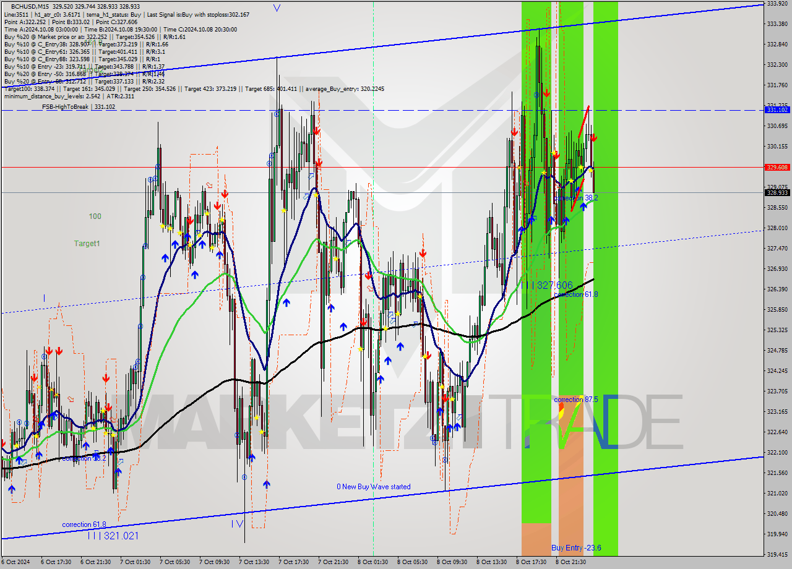The image size is (792, 569).
Task: Click the black 328.933 current price tag
Action: 777,192
